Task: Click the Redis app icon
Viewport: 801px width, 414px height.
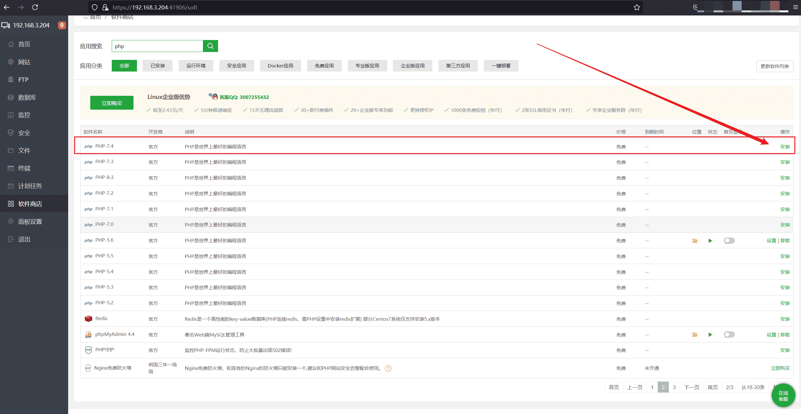Action: [x=88, y=319]
